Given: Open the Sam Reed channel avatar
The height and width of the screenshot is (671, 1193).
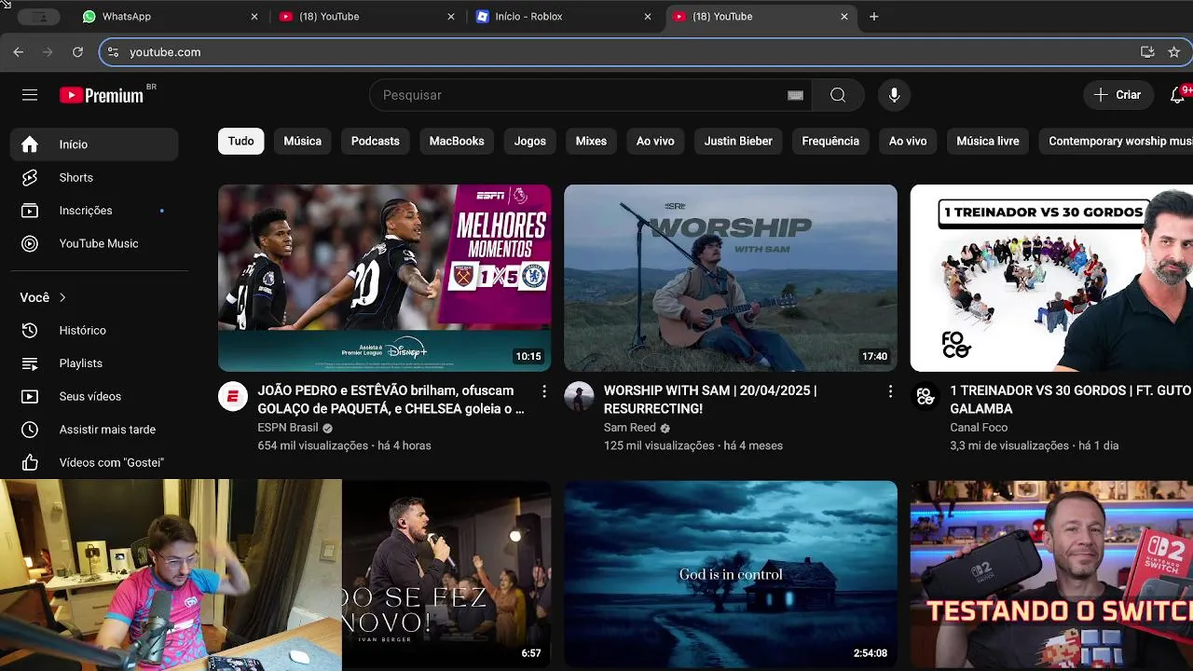Looking at the screenshot, I should click(x=579, y=397).
